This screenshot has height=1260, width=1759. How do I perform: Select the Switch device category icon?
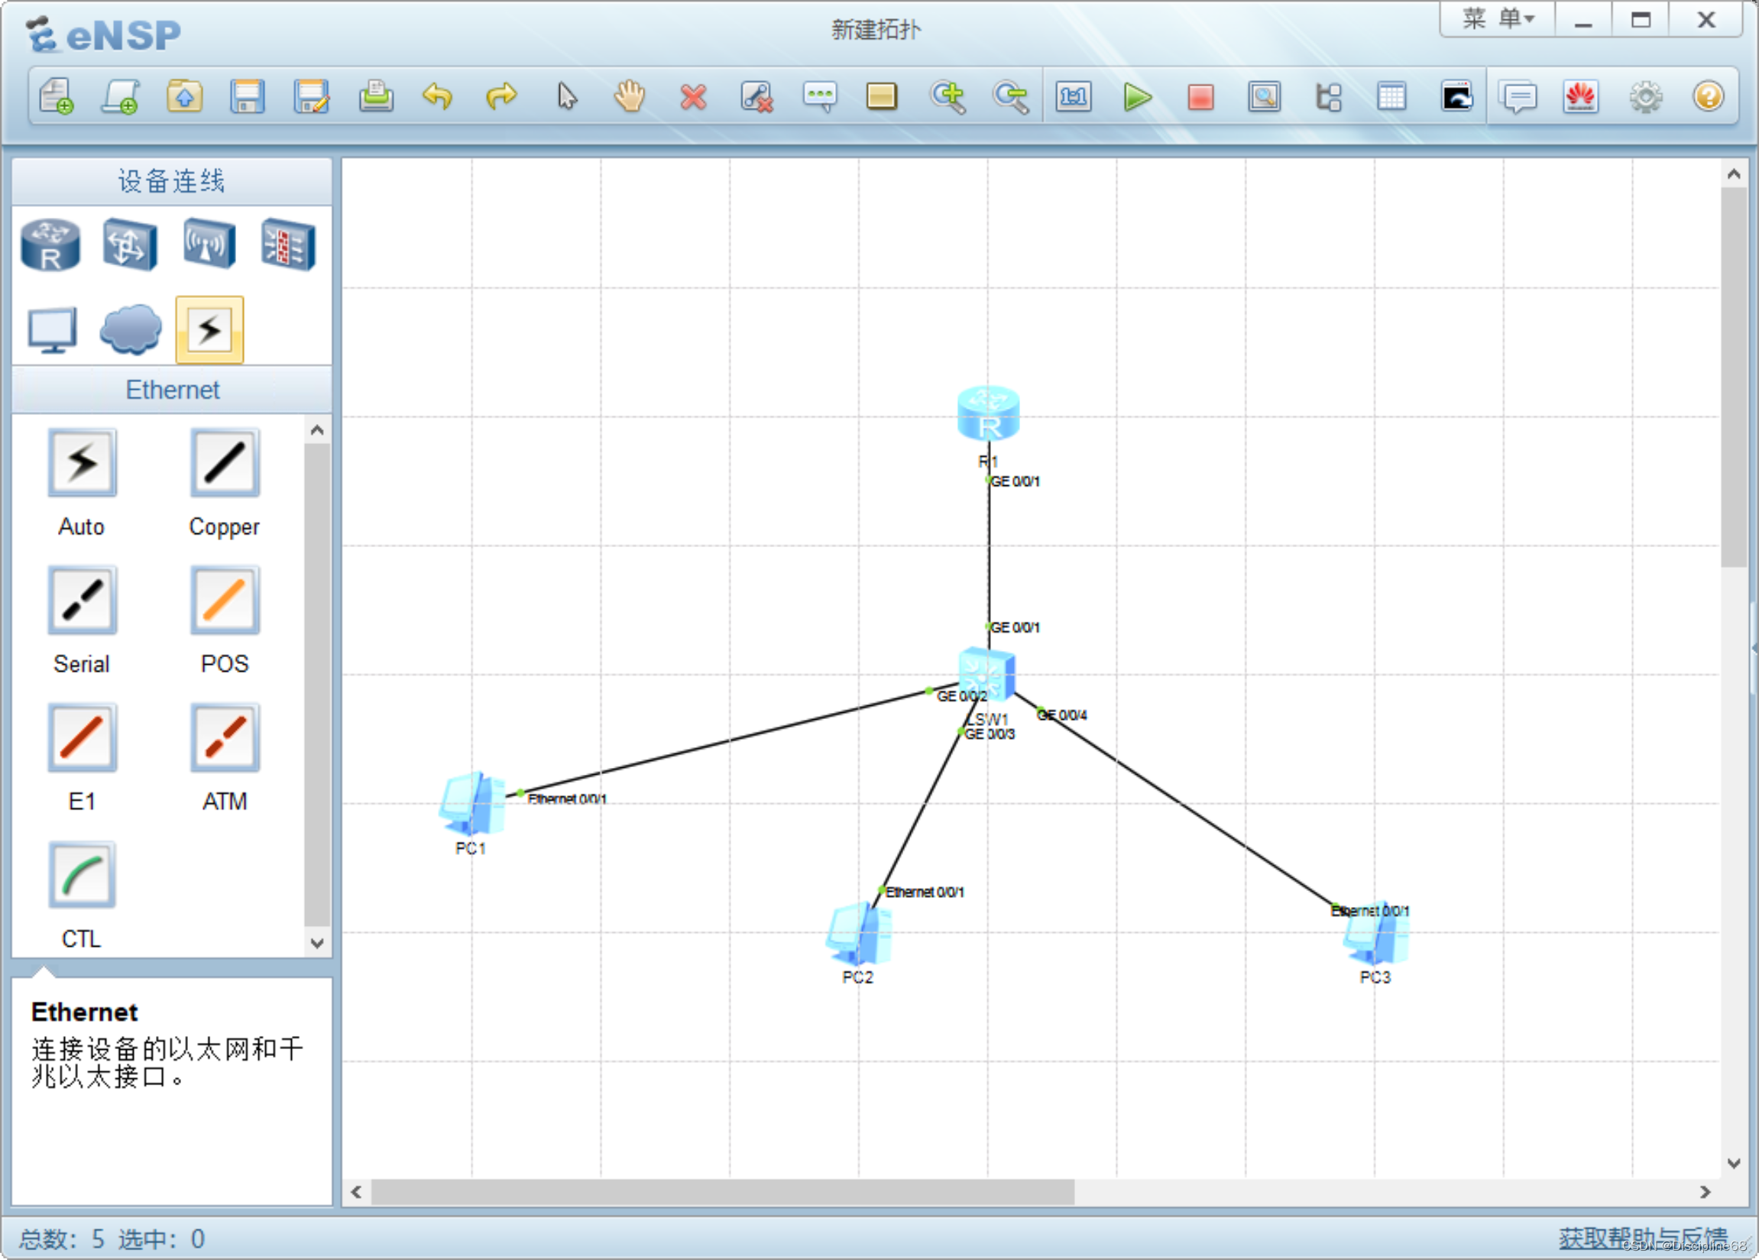pyautogui.click(x=130, y=245)
